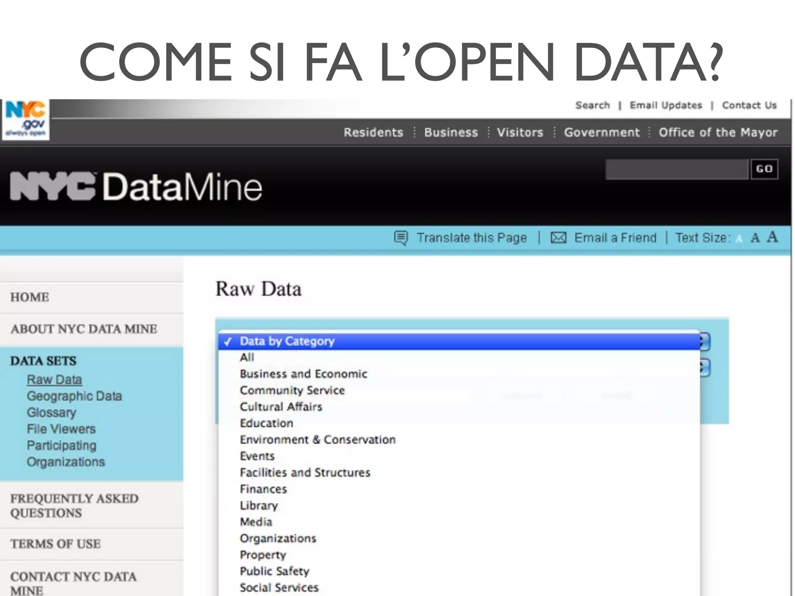Click the header search input field
The image size is (795, 596).
677,169
